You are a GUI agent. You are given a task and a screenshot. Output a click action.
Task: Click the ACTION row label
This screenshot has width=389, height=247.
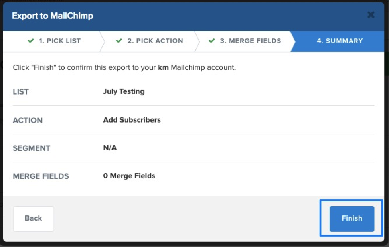click(28, 120)
